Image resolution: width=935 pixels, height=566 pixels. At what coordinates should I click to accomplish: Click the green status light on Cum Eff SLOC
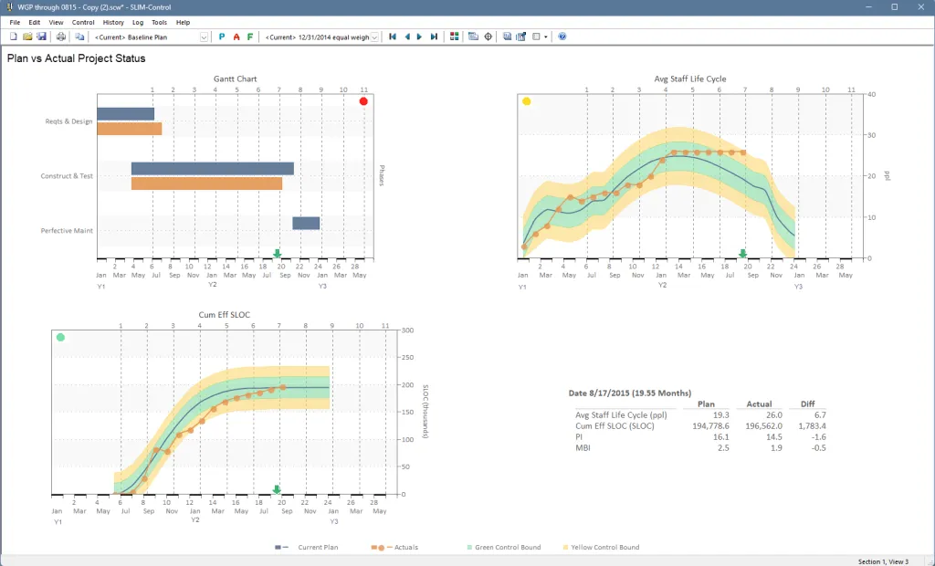[60, 338]
